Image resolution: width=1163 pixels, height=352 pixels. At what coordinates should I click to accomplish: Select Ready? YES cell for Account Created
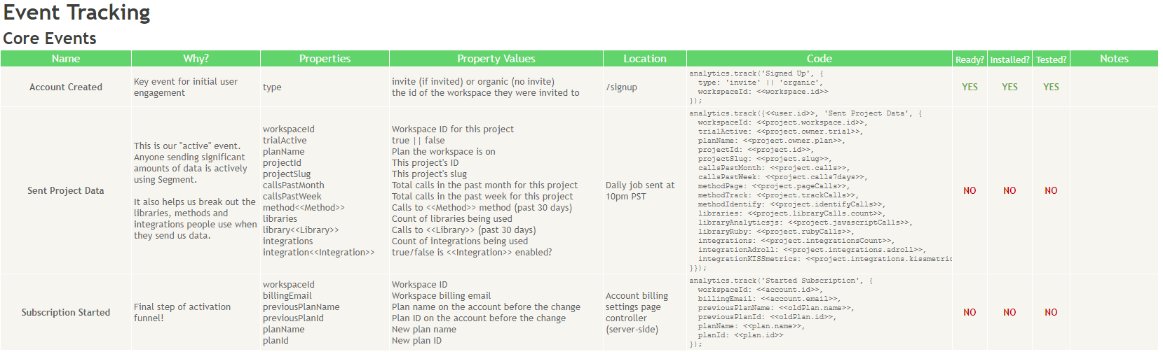click(x=970, y=87)
